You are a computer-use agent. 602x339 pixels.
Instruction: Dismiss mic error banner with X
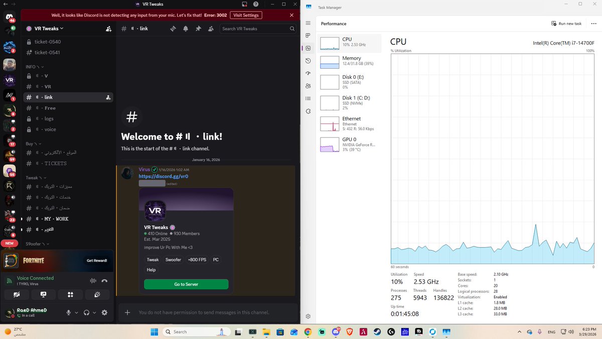[x=291, y=15]
